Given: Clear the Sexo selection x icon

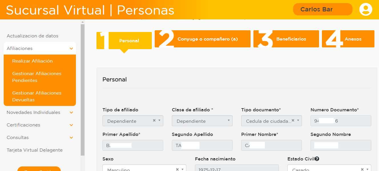Looking at the screenshot, I should point(177,169).
